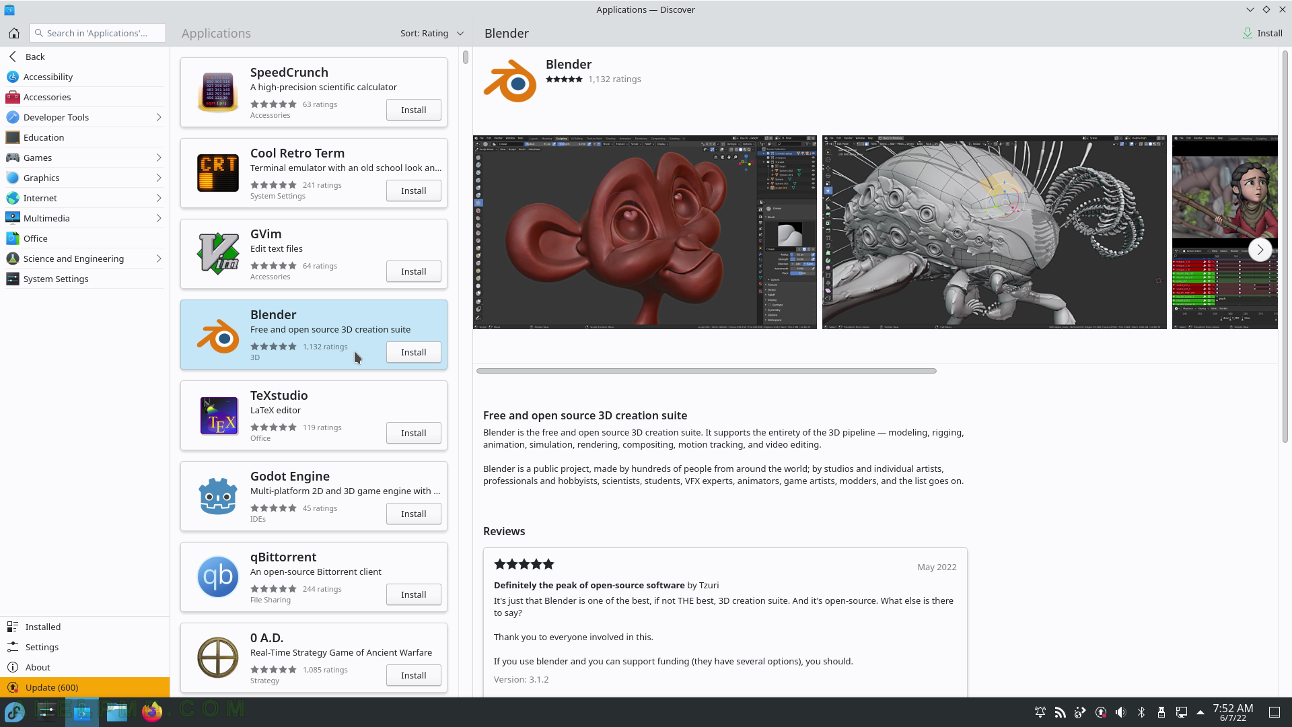Click review title 'Definitely the peak of open-source software'

pyautogui.click(x=589, y=585)
